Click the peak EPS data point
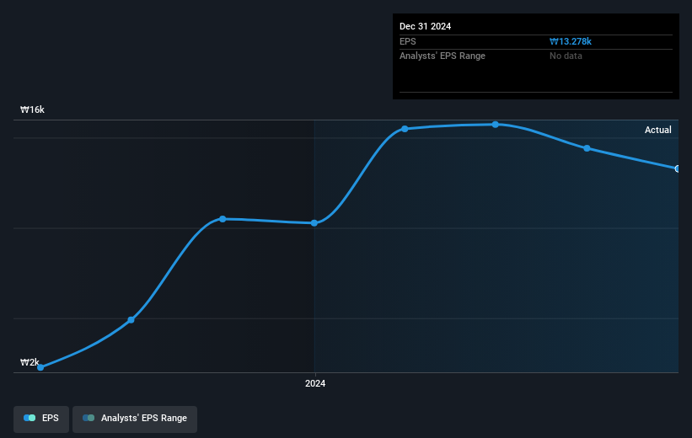Screen dimensions: 692x438 pos(496,125)
